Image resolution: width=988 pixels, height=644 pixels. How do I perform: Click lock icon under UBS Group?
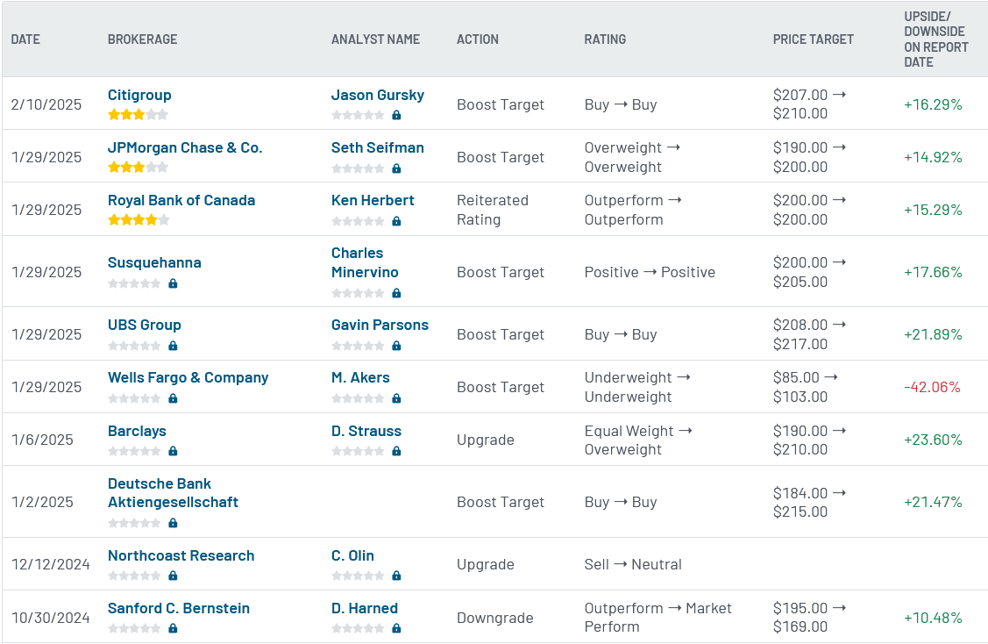tap(173, 346)
